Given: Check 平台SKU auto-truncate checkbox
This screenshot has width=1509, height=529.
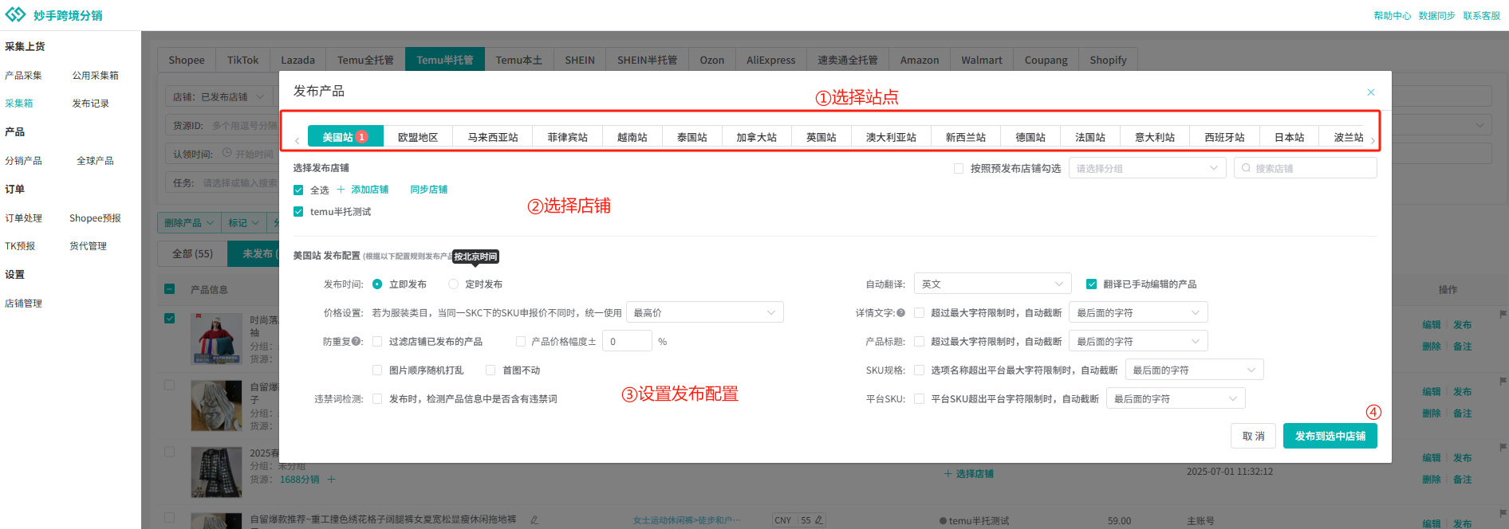Looking at the screenshot, I should click(x=919, y=399).
